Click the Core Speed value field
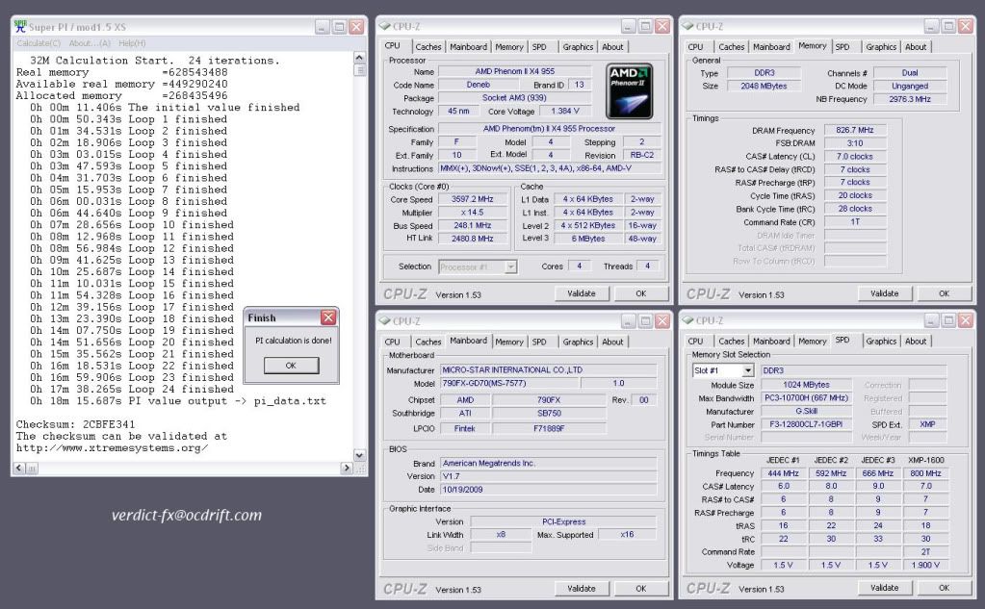The width and height of the screenshot is (985, 609). [472, 200]
